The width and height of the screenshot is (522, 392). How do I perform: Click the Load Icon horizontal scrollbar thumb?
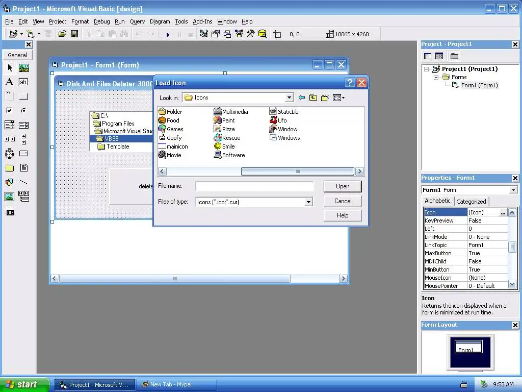coord(298,171)
